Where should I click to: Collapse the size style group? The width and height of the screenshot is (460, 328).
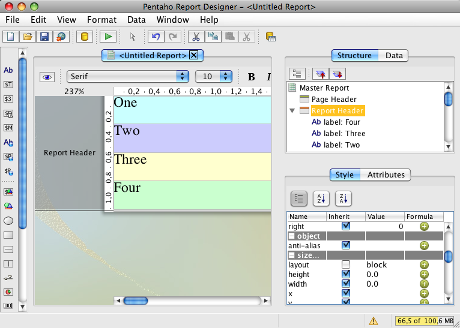(x=292, y=255)
